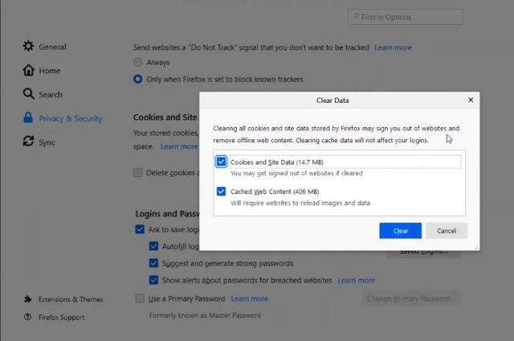Screen dimensions: 514x341
Task: Click the Cached Web Content (406 MB) label
Action: point(275,191)
